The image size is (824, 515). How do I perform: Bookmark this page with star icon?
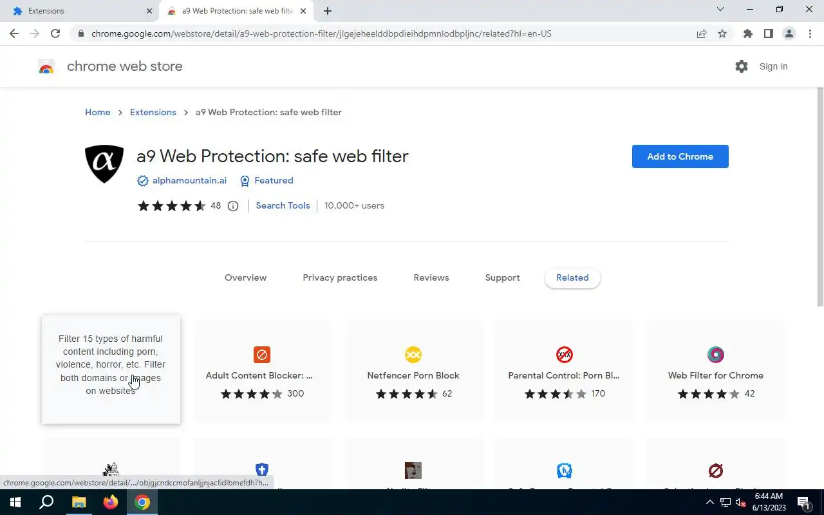pos(722,33)
